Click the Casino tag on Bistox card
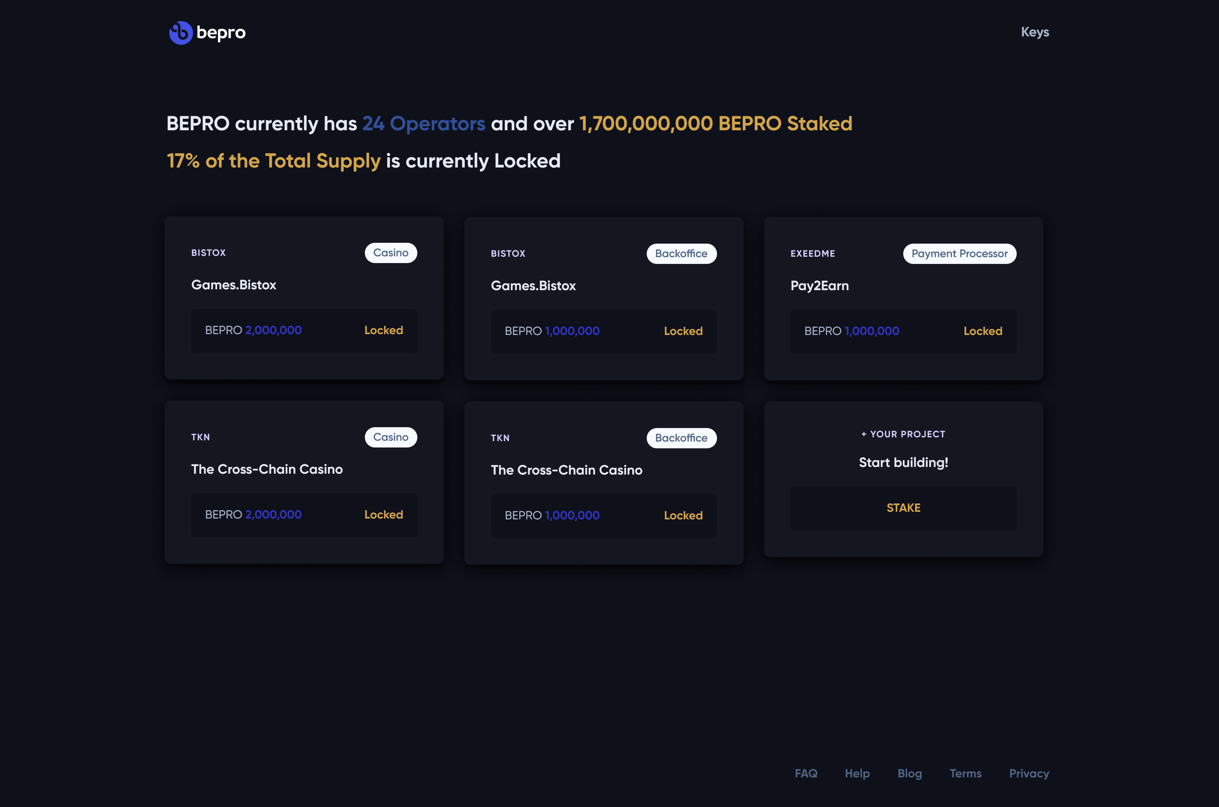Image resolution: width=1219 pixels, height=807 pixels. [390, 253]
